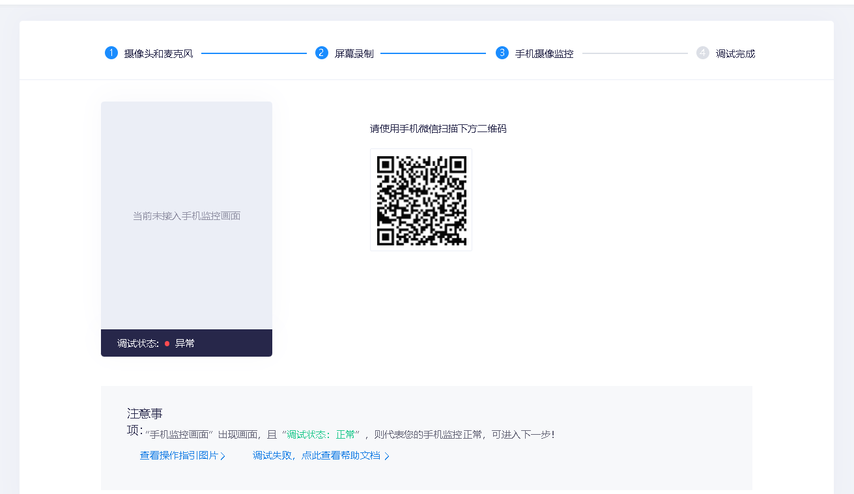
Task: Click the 调试状态 label in dark bar
Action: pos(138,343)
